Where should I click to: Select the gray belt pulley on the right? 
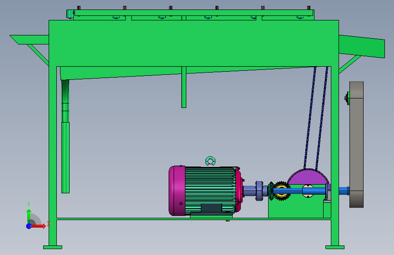[x=356, y=144]
